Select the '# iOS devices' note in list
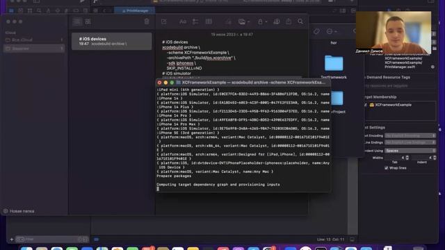 111,41
